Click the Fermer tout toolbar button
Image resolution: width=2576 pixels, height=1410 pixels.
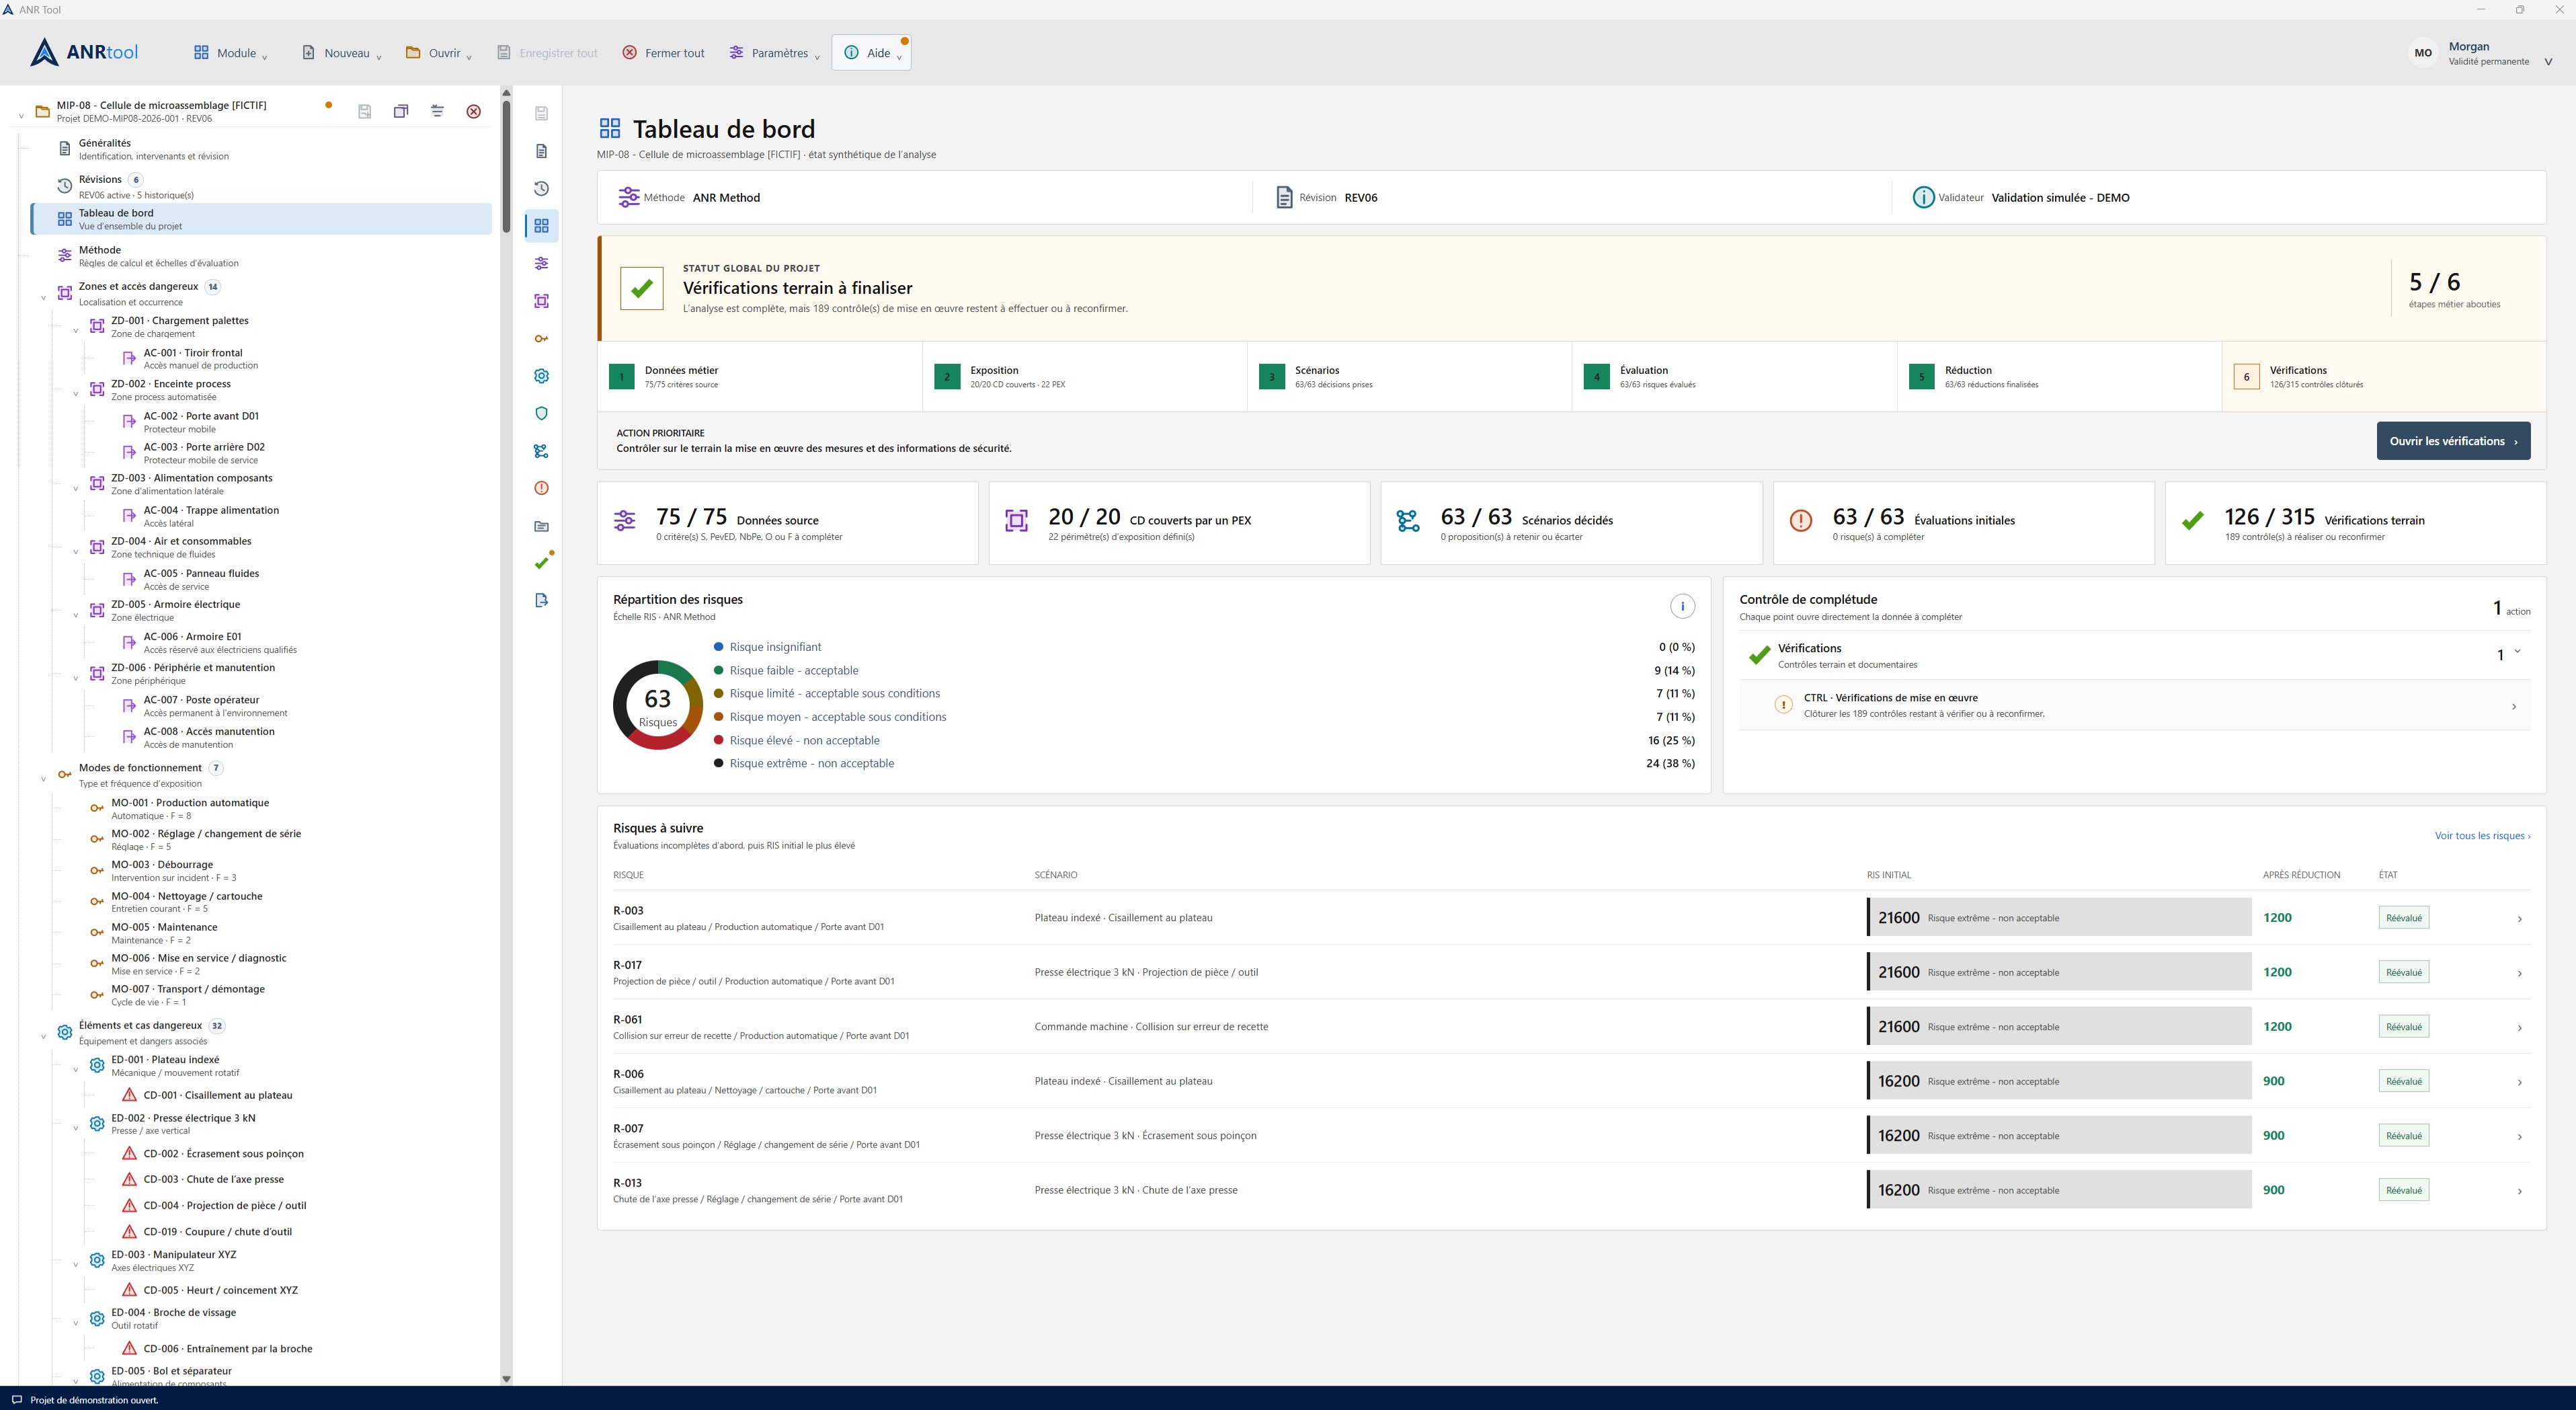(x=664, y=53)
